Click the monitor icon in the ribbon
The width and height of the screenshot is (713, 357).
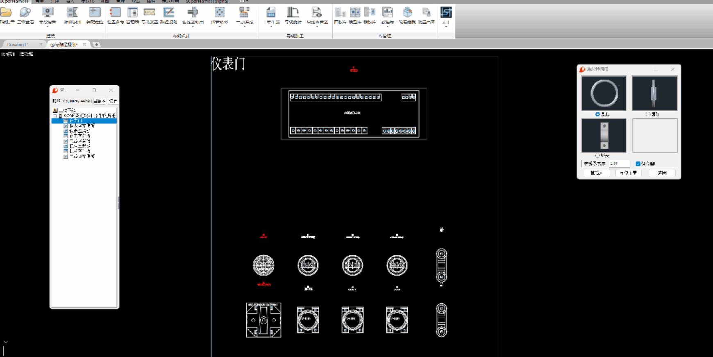[48, 13]
